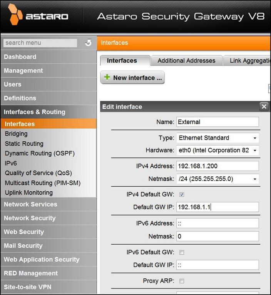Expand the Hardware eth0 dropdown

click(x=217, y=150)
